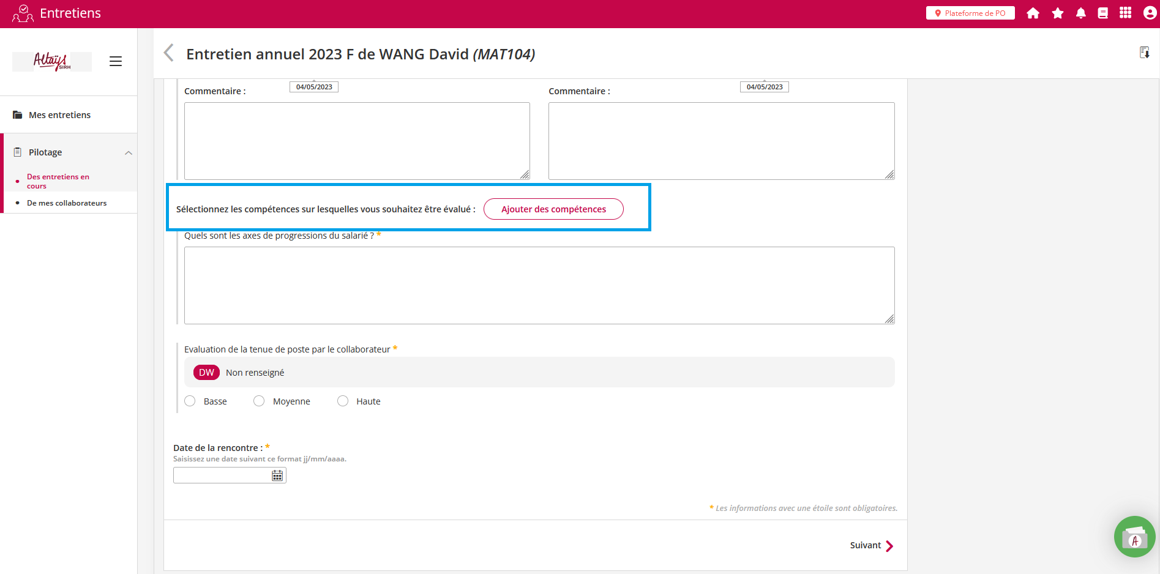This screenshot has height=574, width=1160.
Task: Click the documentation book icon in header
Action: (1102, 13)
